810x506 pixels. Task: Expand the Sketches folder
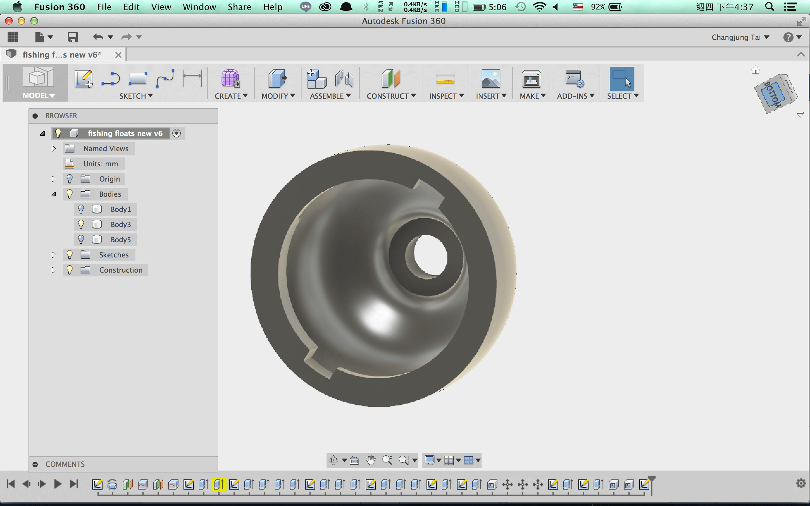click(53, 255)
